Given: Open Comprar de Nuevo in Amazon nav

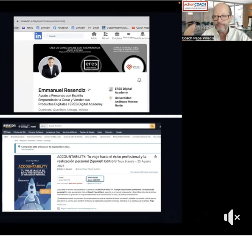Looking at the screenshot, I should click(x=36, y=132).
